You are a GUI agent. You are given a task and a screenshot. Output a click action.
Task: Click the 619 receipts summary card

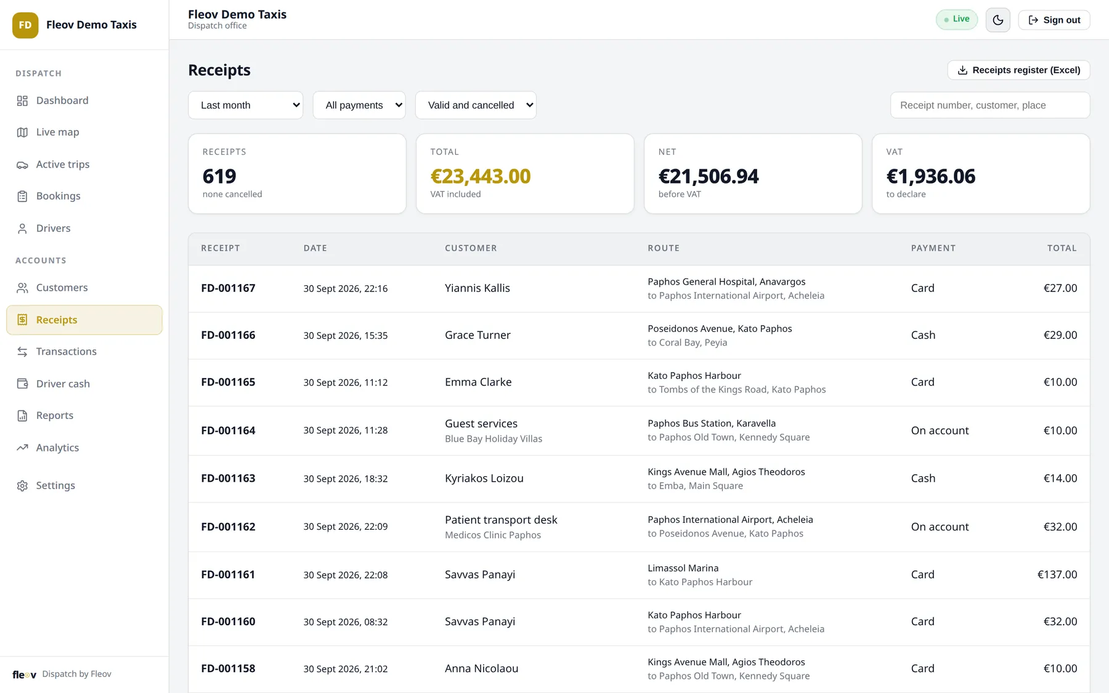pos(297,174)
